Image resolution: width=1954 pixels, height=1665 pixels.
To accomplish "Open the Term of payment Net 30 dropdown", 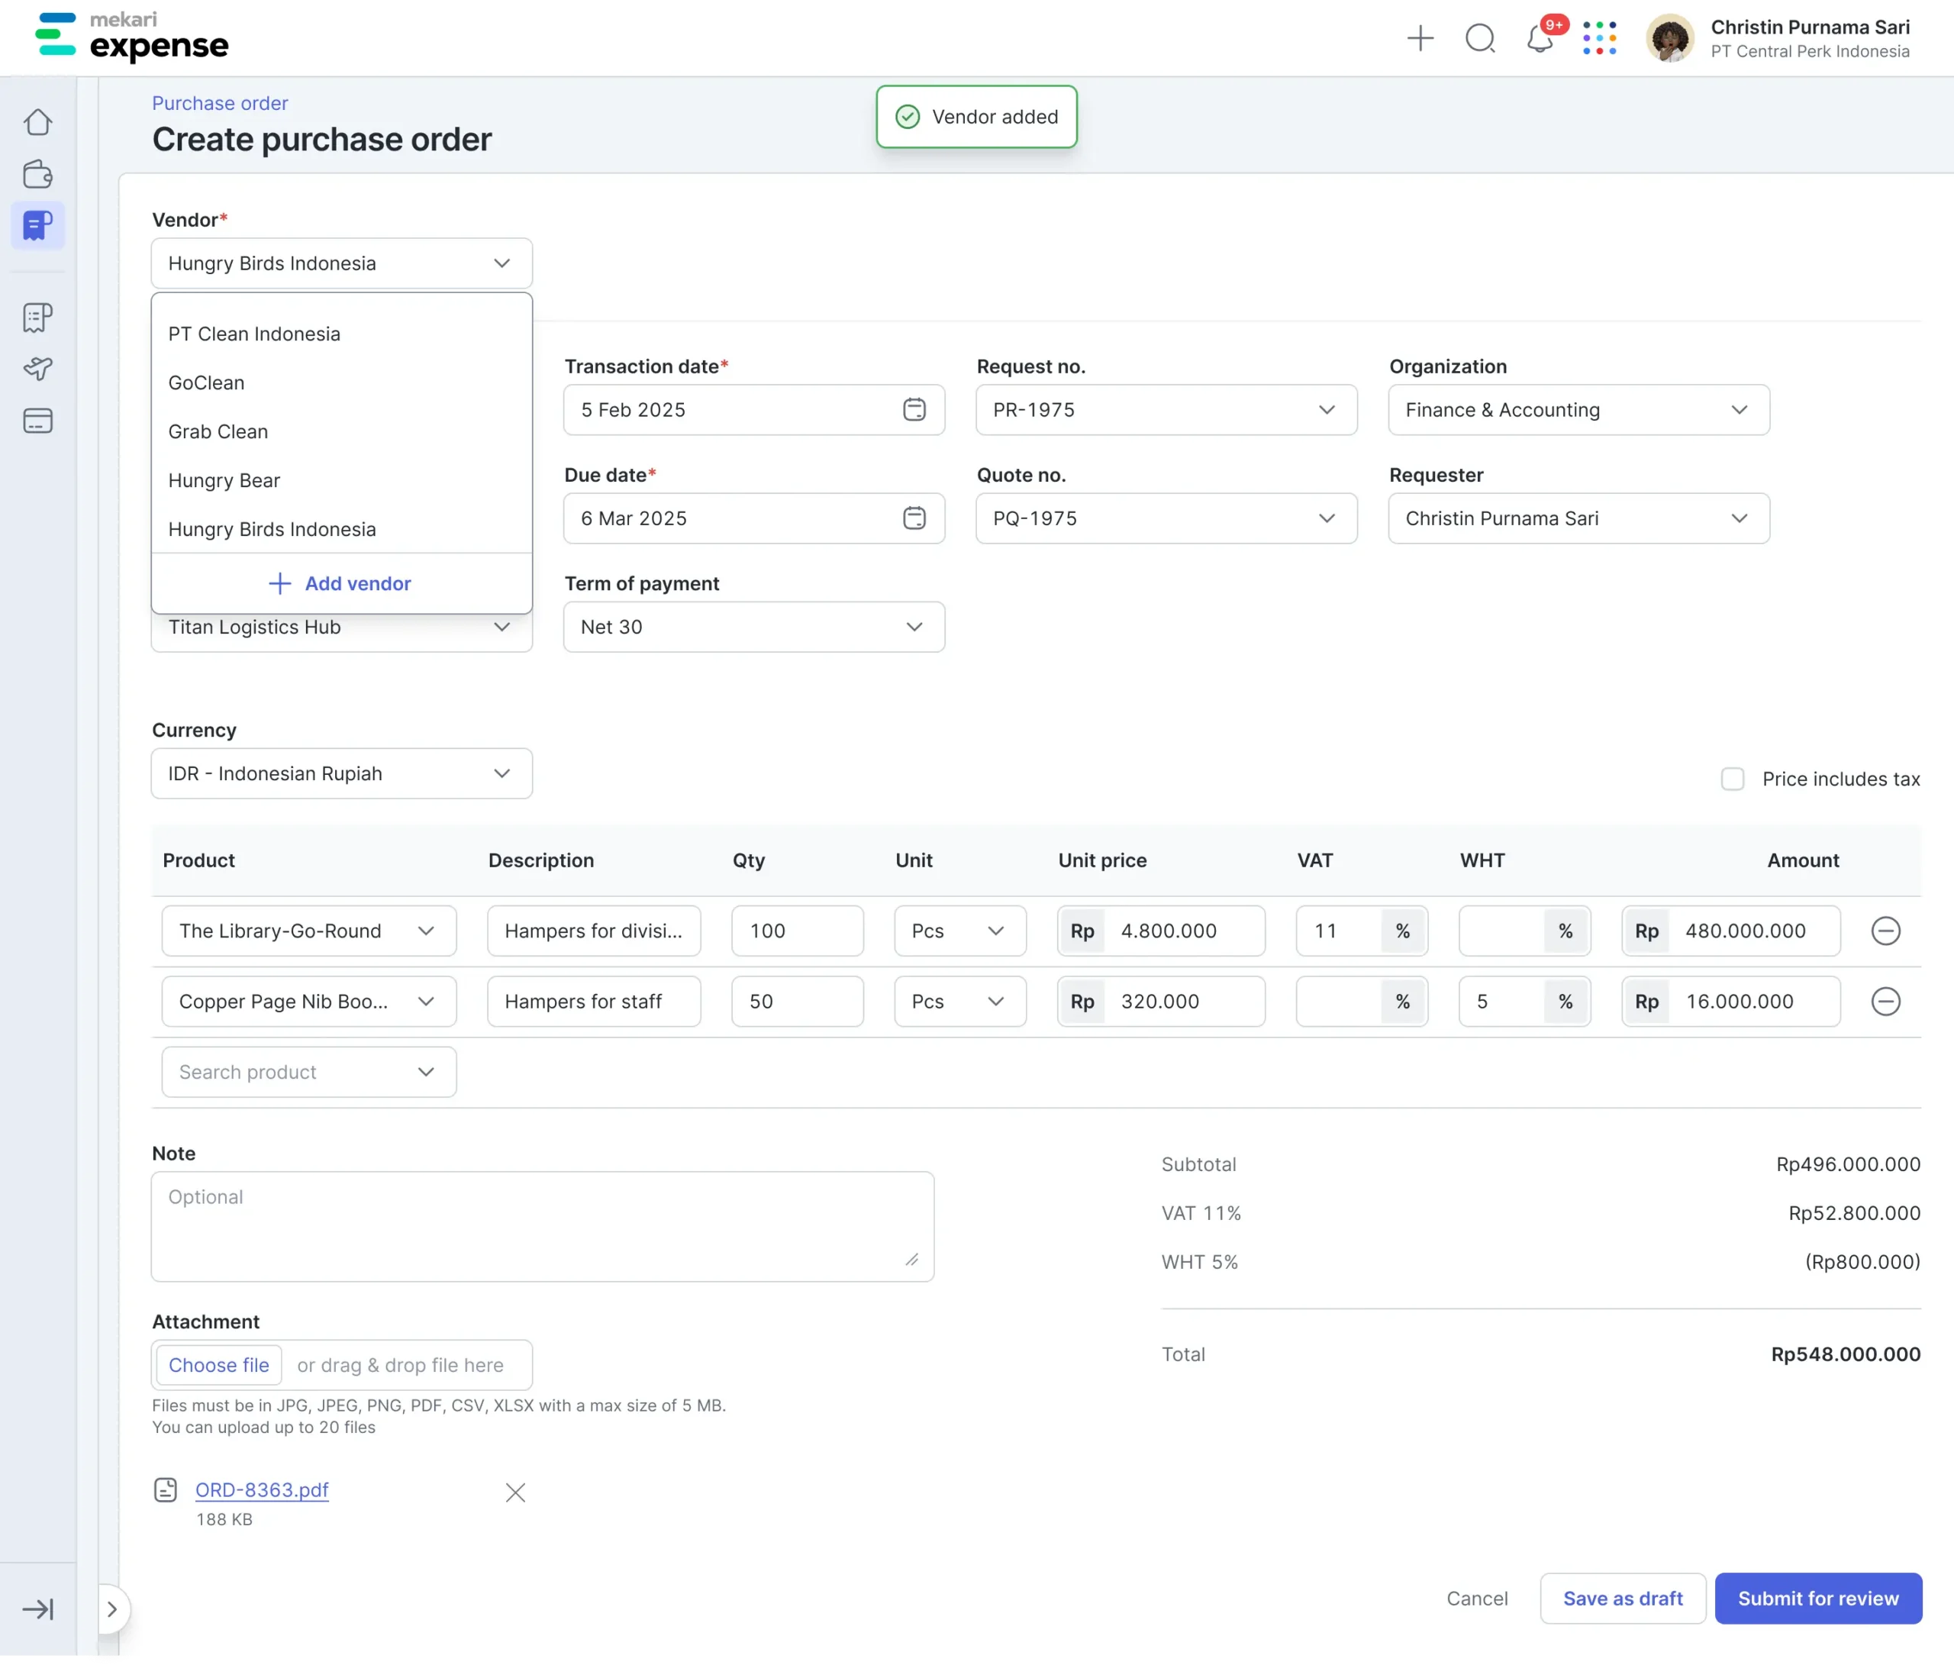I will point(753,627).
